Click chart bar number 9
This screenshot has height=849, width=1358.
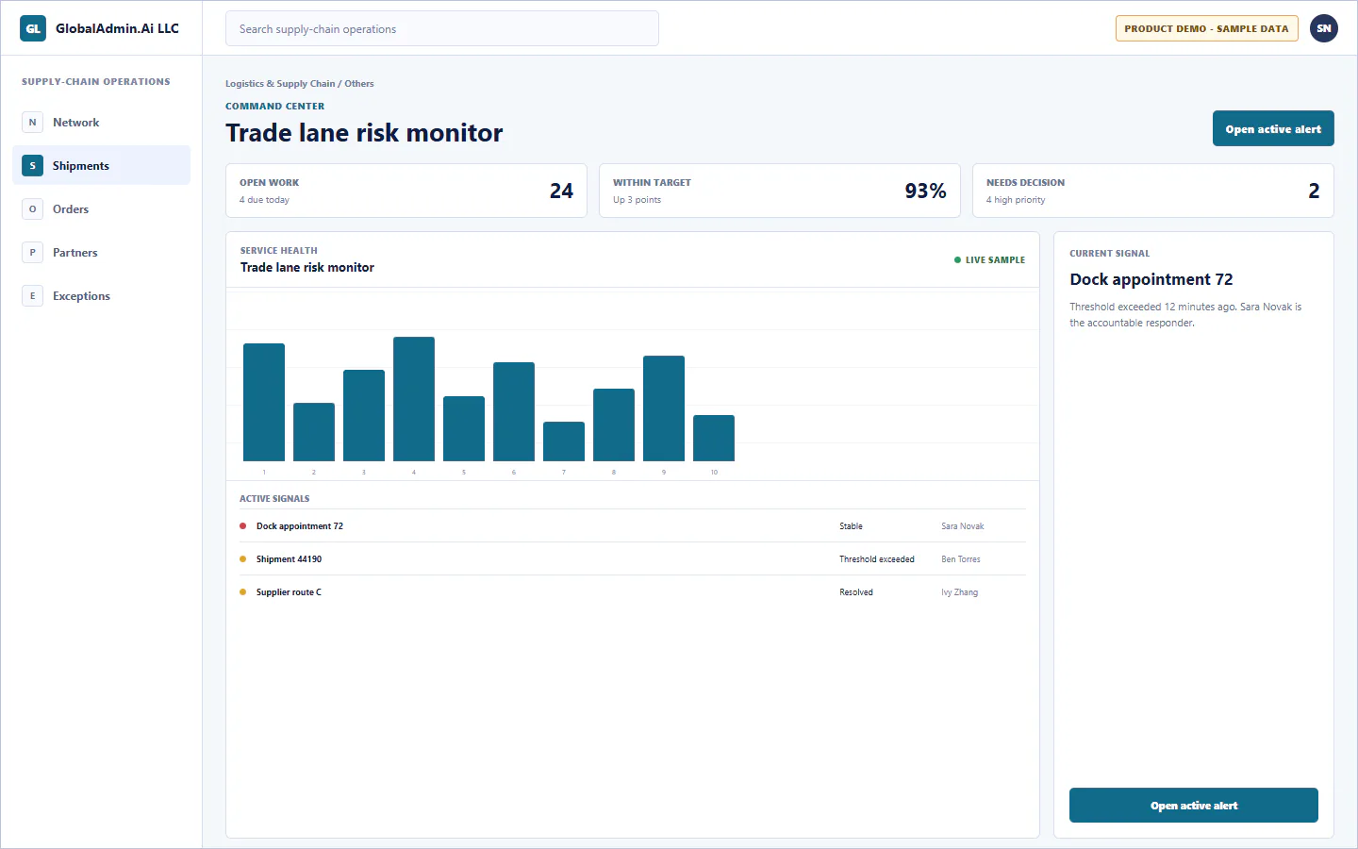tap(664, 408)
